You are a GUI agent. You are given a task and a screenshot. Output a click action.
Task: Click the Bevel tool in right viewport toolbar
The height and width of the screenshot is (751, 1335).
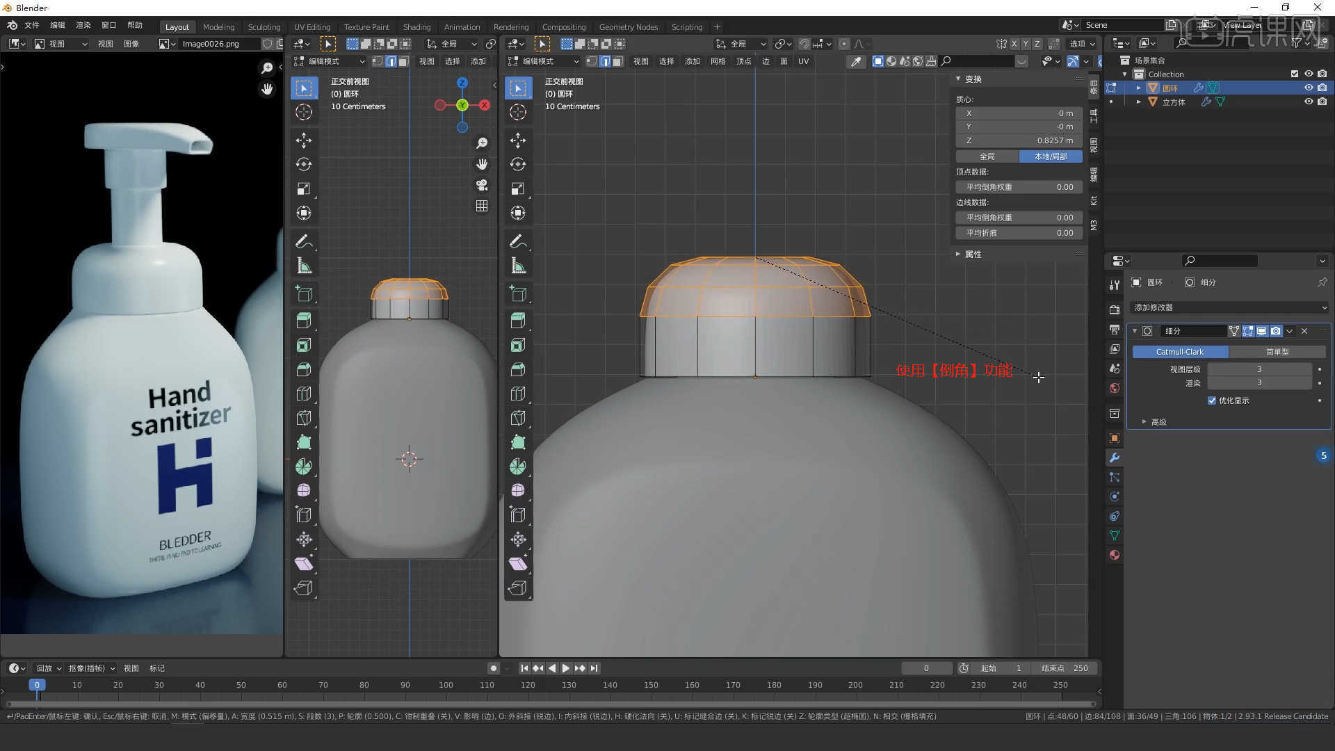tap(518, 370)
